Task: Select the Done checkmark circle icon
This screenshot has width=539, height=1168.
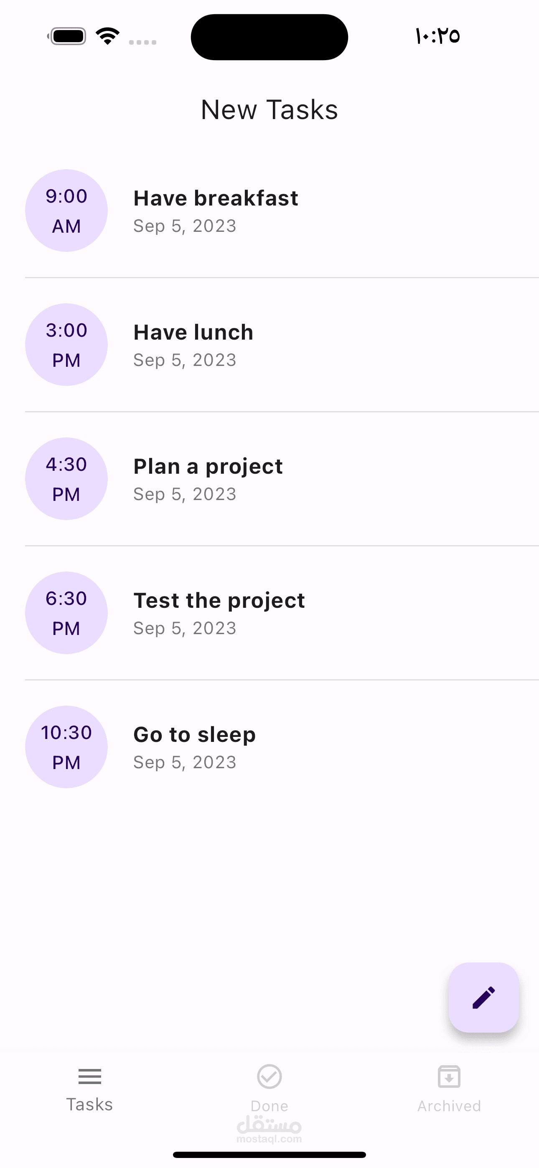Action: 269,1077
